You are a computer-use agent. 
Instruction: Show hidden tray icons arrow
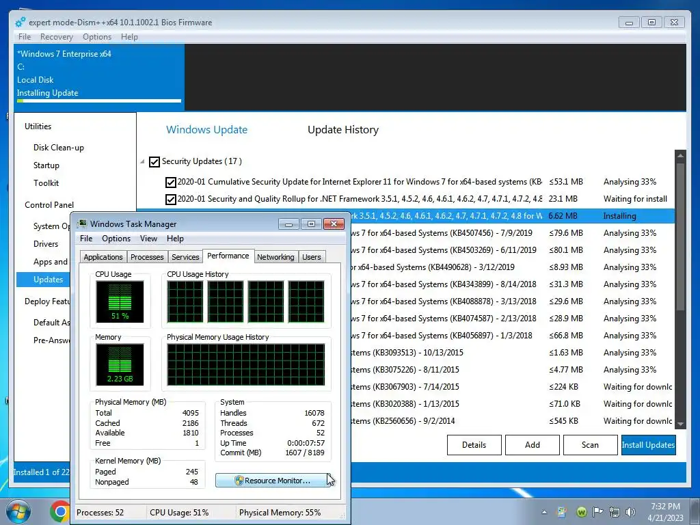544,512
